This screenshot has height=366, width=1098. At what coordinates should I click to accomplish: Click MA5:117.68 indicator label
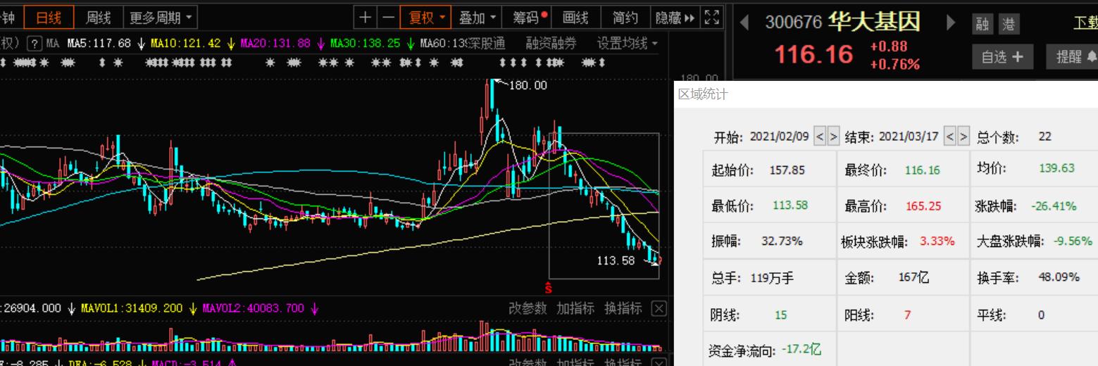(x=99, y=44)
